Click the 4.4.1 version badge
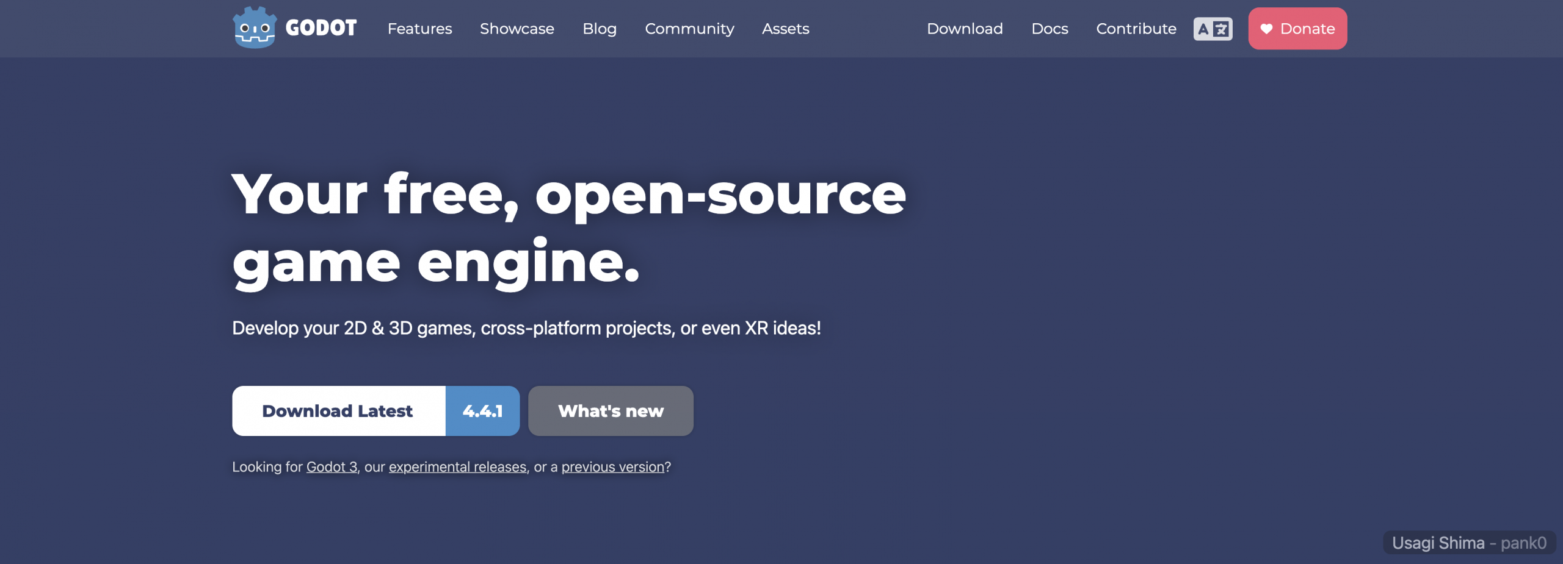The image size is (1563, 564). pyautogui.click(x=482, y=411)
